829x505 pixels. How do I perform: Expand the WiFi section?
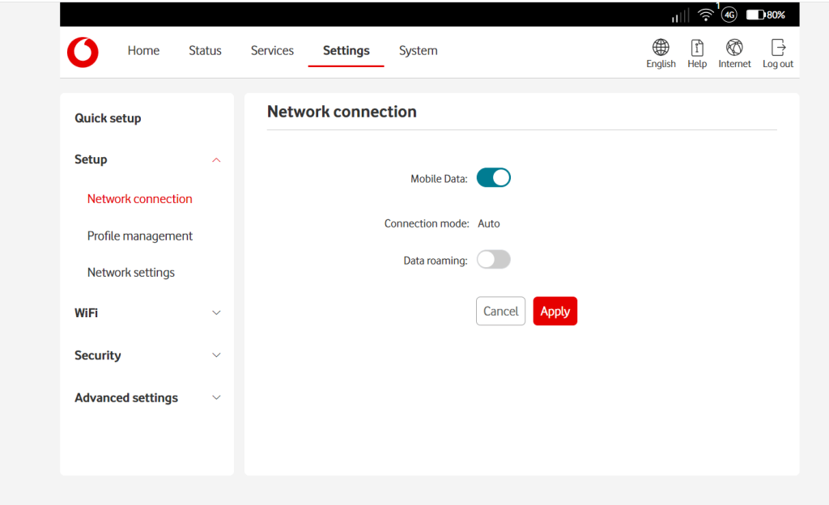click(147, 312)
